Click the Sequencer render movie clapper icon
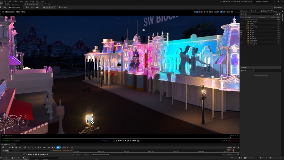This screenshot has height=160, width=284. 20,148
